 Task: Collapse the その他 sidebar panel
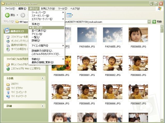(x=43, y=78)
